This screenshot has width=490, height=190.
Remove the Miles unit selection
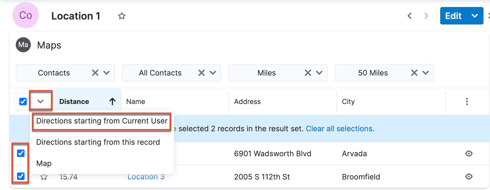308,73
